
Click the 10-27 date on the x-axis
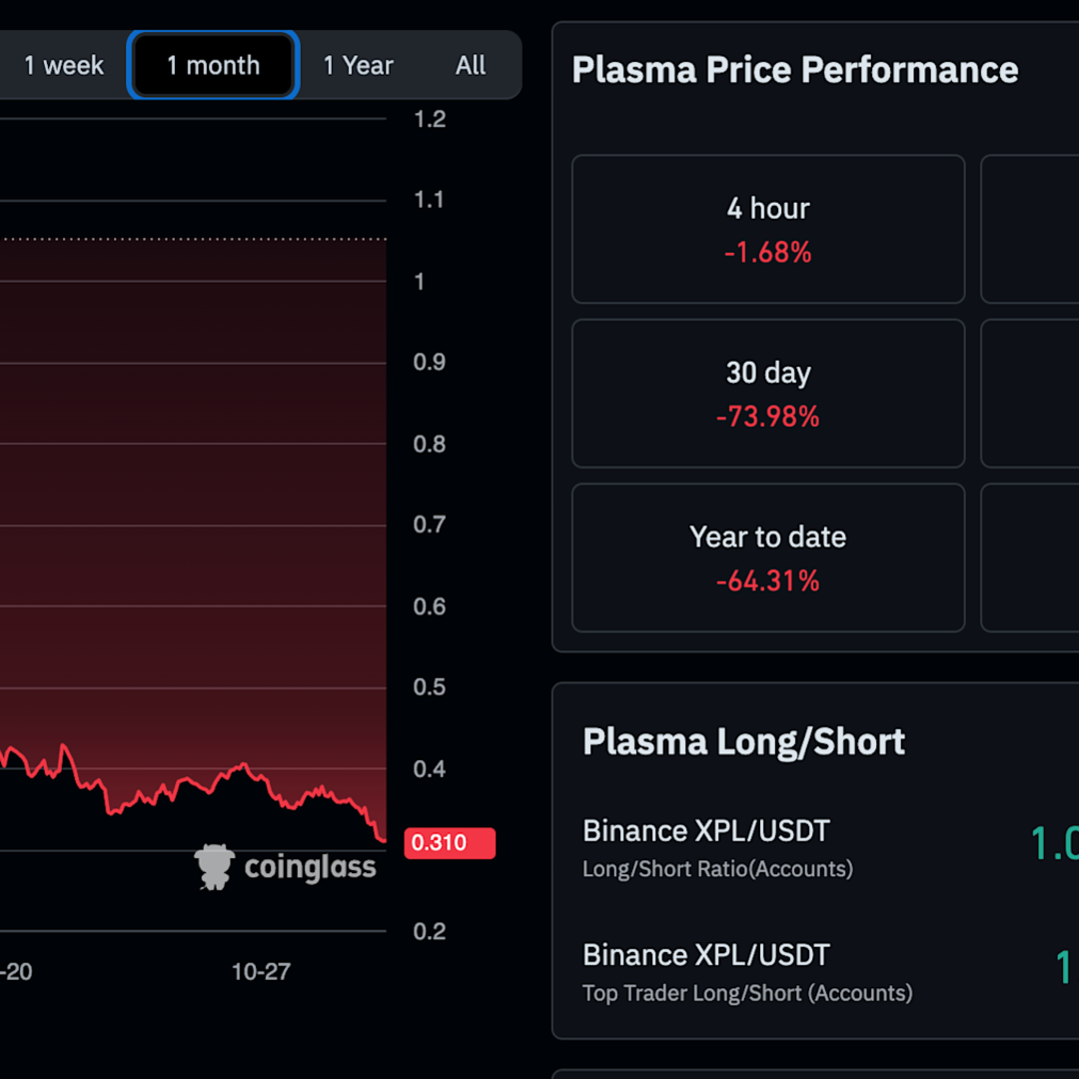tap(262, 970)
